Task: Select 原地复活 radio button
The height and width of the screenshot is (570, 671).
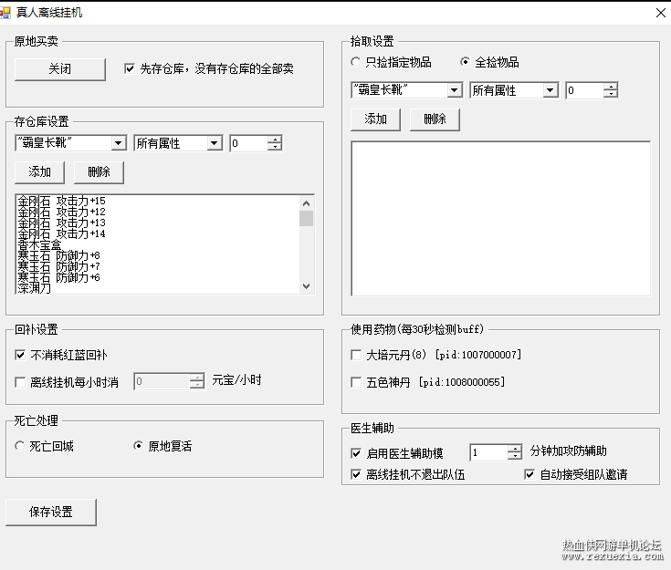Action: coord(138,446)
